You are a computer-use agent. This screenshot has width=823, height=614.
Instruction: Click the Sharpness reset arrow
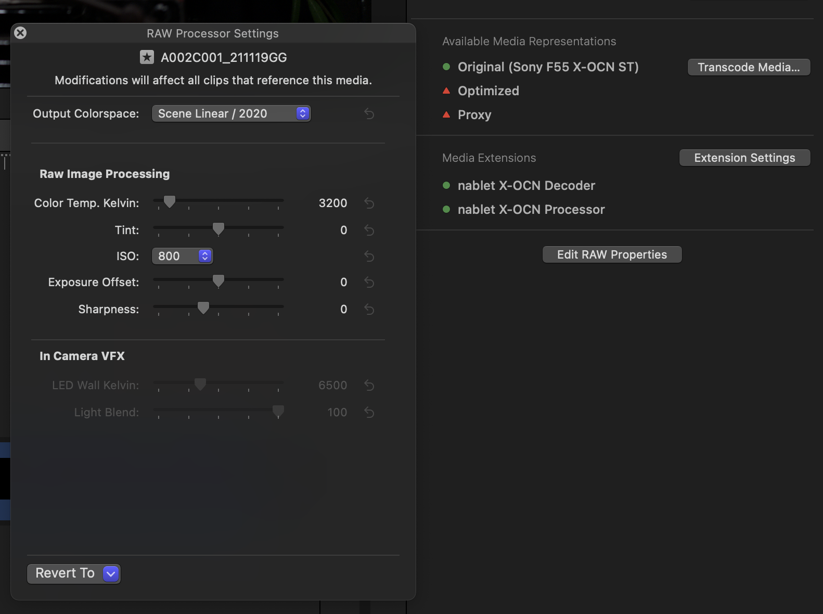tap(369, 309)
